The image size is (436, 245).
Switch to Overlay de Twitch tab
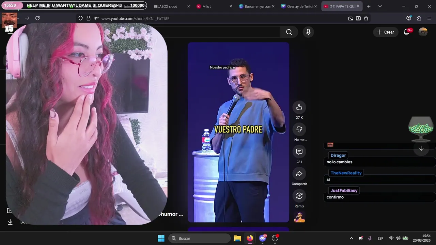coord(300,6)
